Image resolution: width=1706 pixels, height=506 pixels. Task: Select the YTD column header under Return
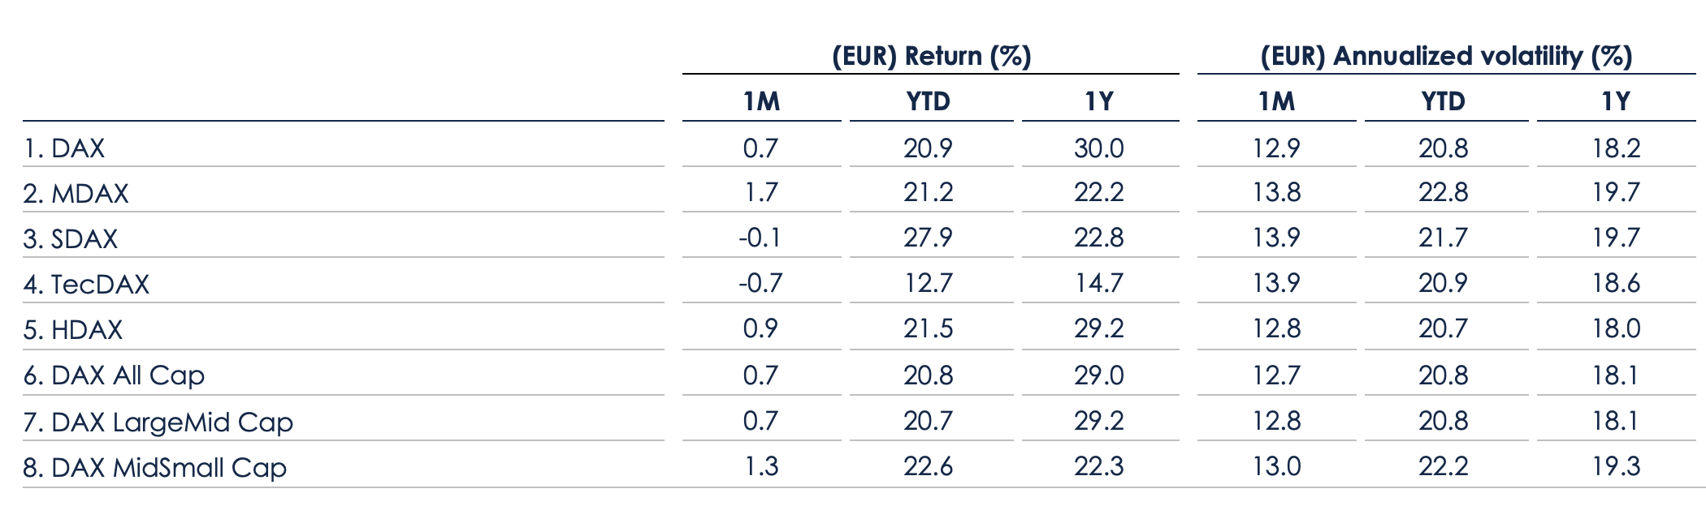[x=928, y=101]
